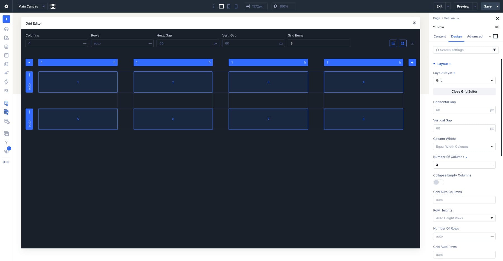This screenshot has width=503, height=261.
Task: Click the Exit button
Action: coord(440,6)
